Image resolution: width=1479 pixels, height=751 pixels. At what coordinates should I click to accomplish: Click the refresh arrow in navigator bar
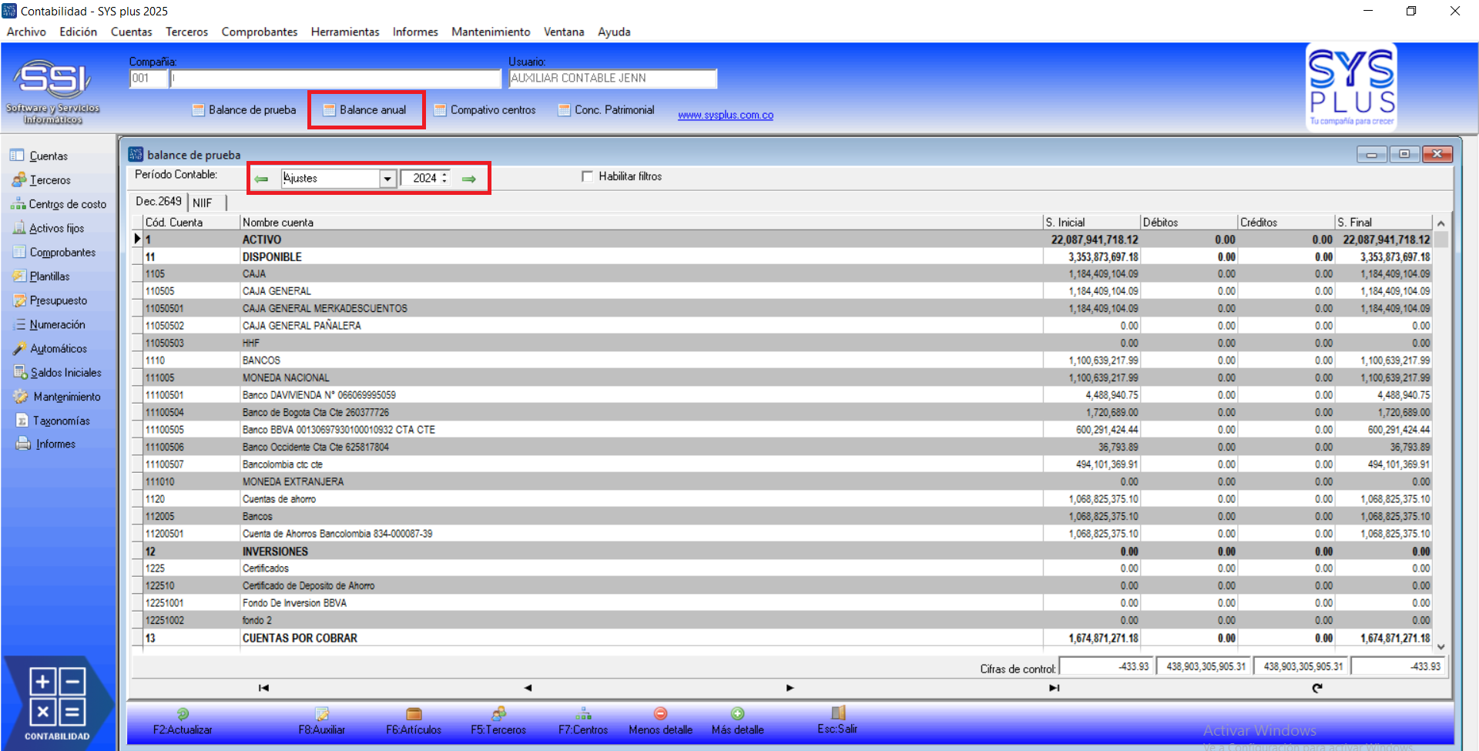click(1317, 688)
